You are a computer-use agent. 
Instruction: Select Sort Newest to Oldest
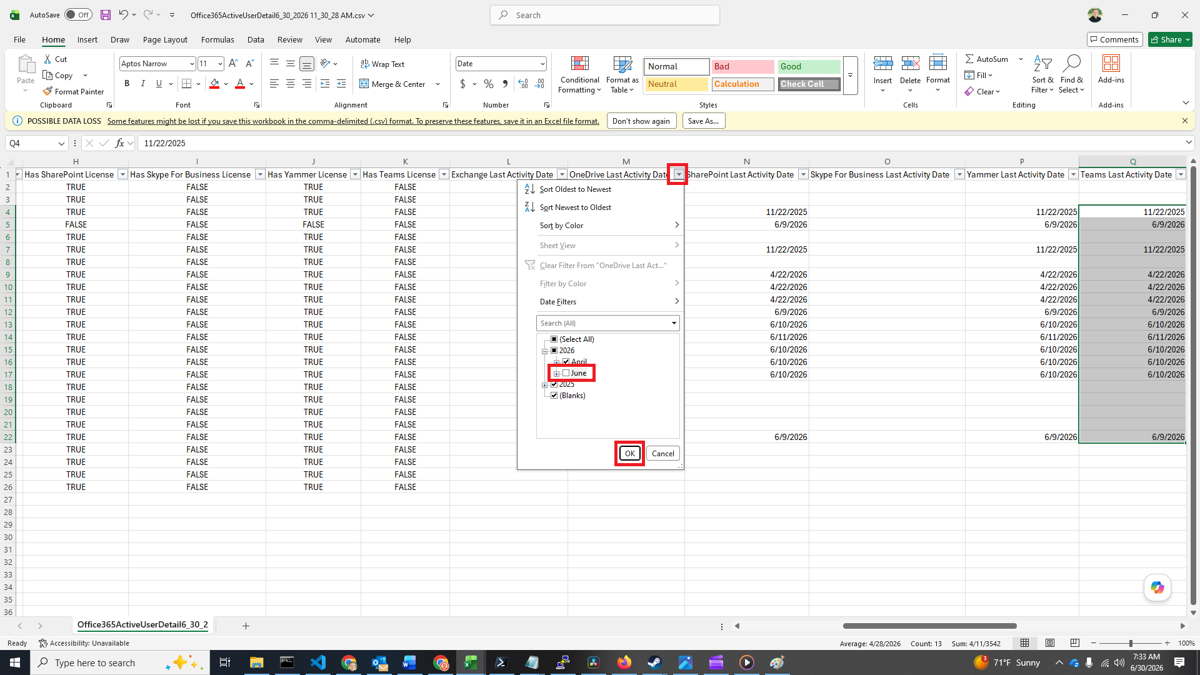pos(601,207)
